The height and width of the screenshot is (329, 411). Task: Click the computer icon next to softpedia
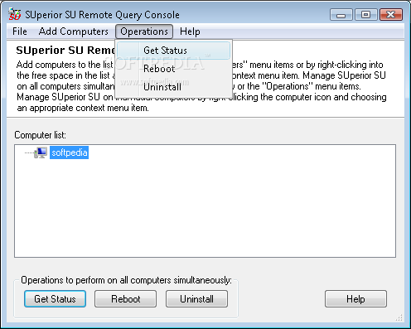coord(41,152)
